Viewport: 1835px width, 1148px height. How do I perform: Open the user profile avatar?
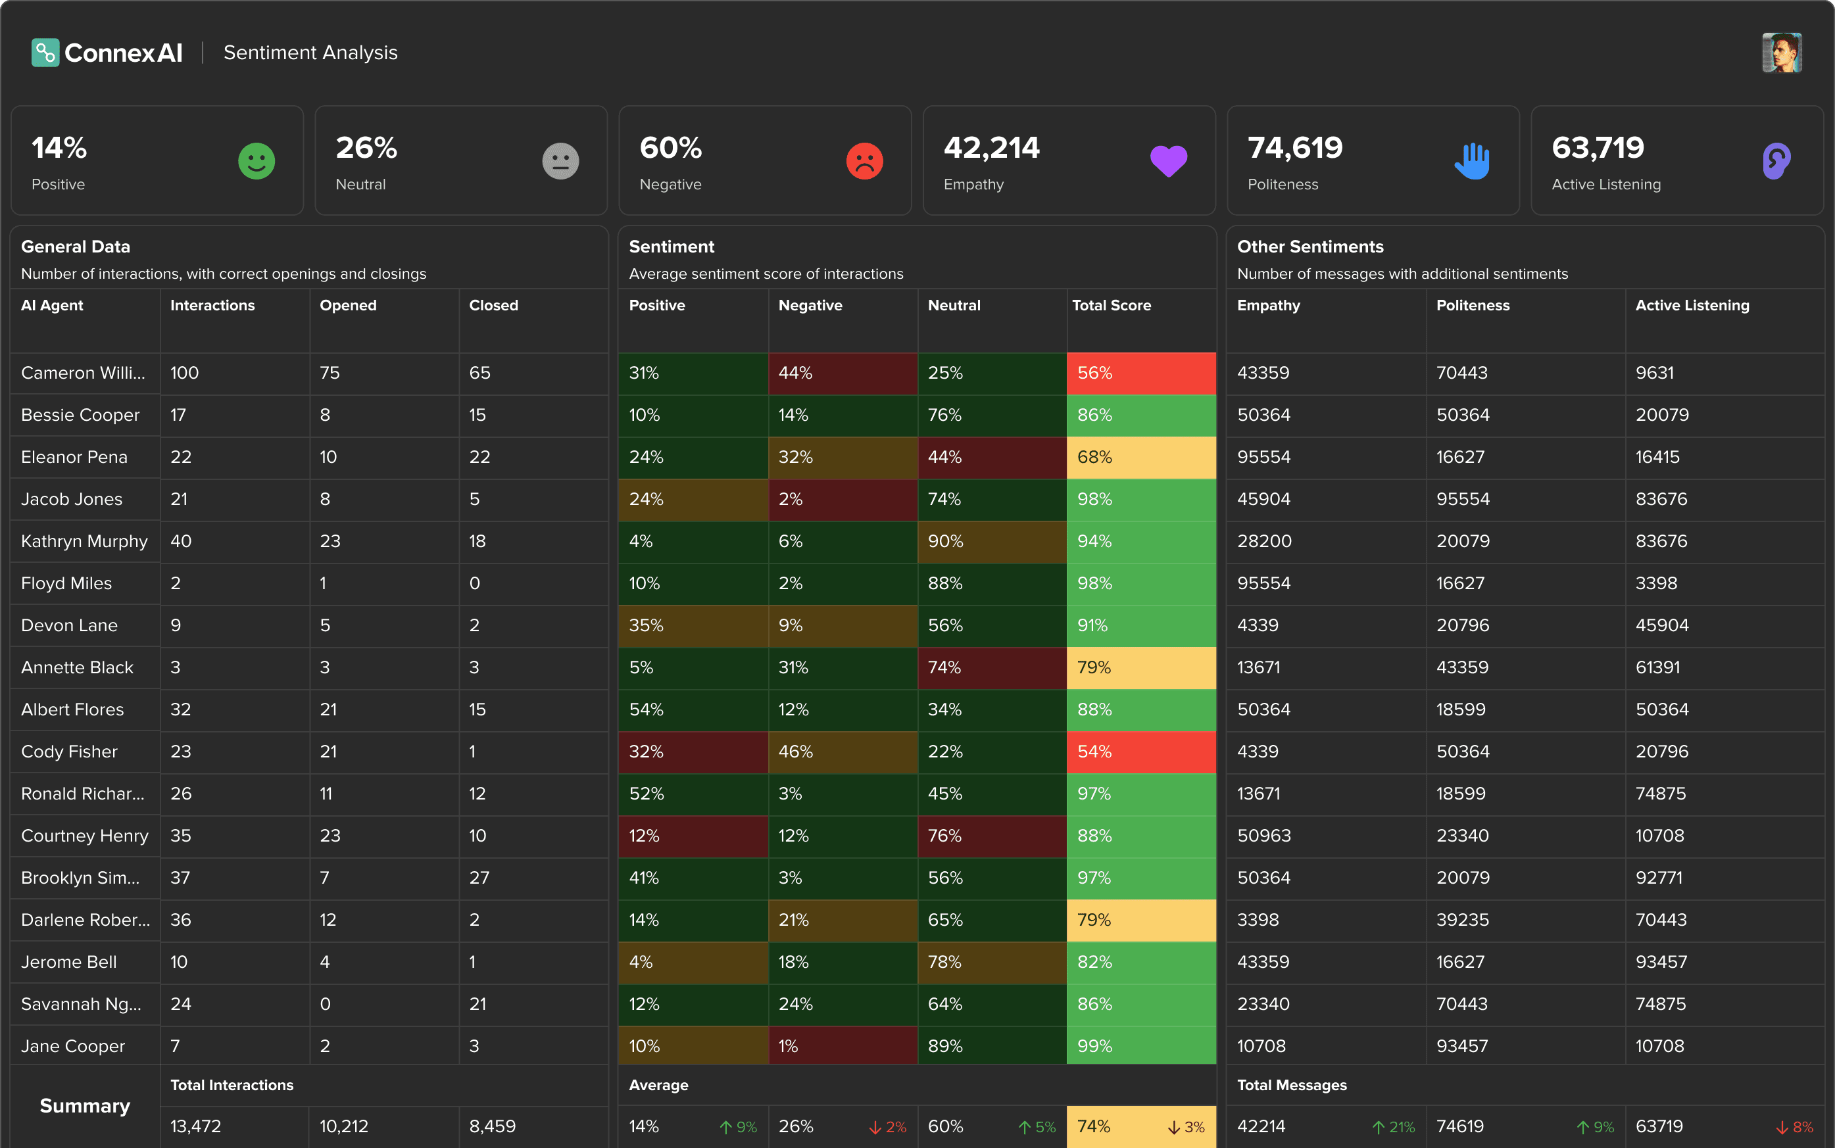pos(1781,53)
